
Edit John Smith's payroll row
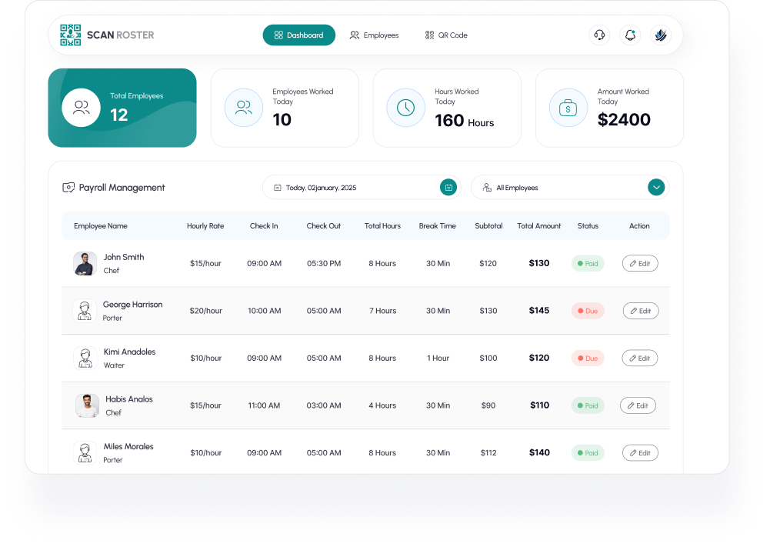[640, 263]
